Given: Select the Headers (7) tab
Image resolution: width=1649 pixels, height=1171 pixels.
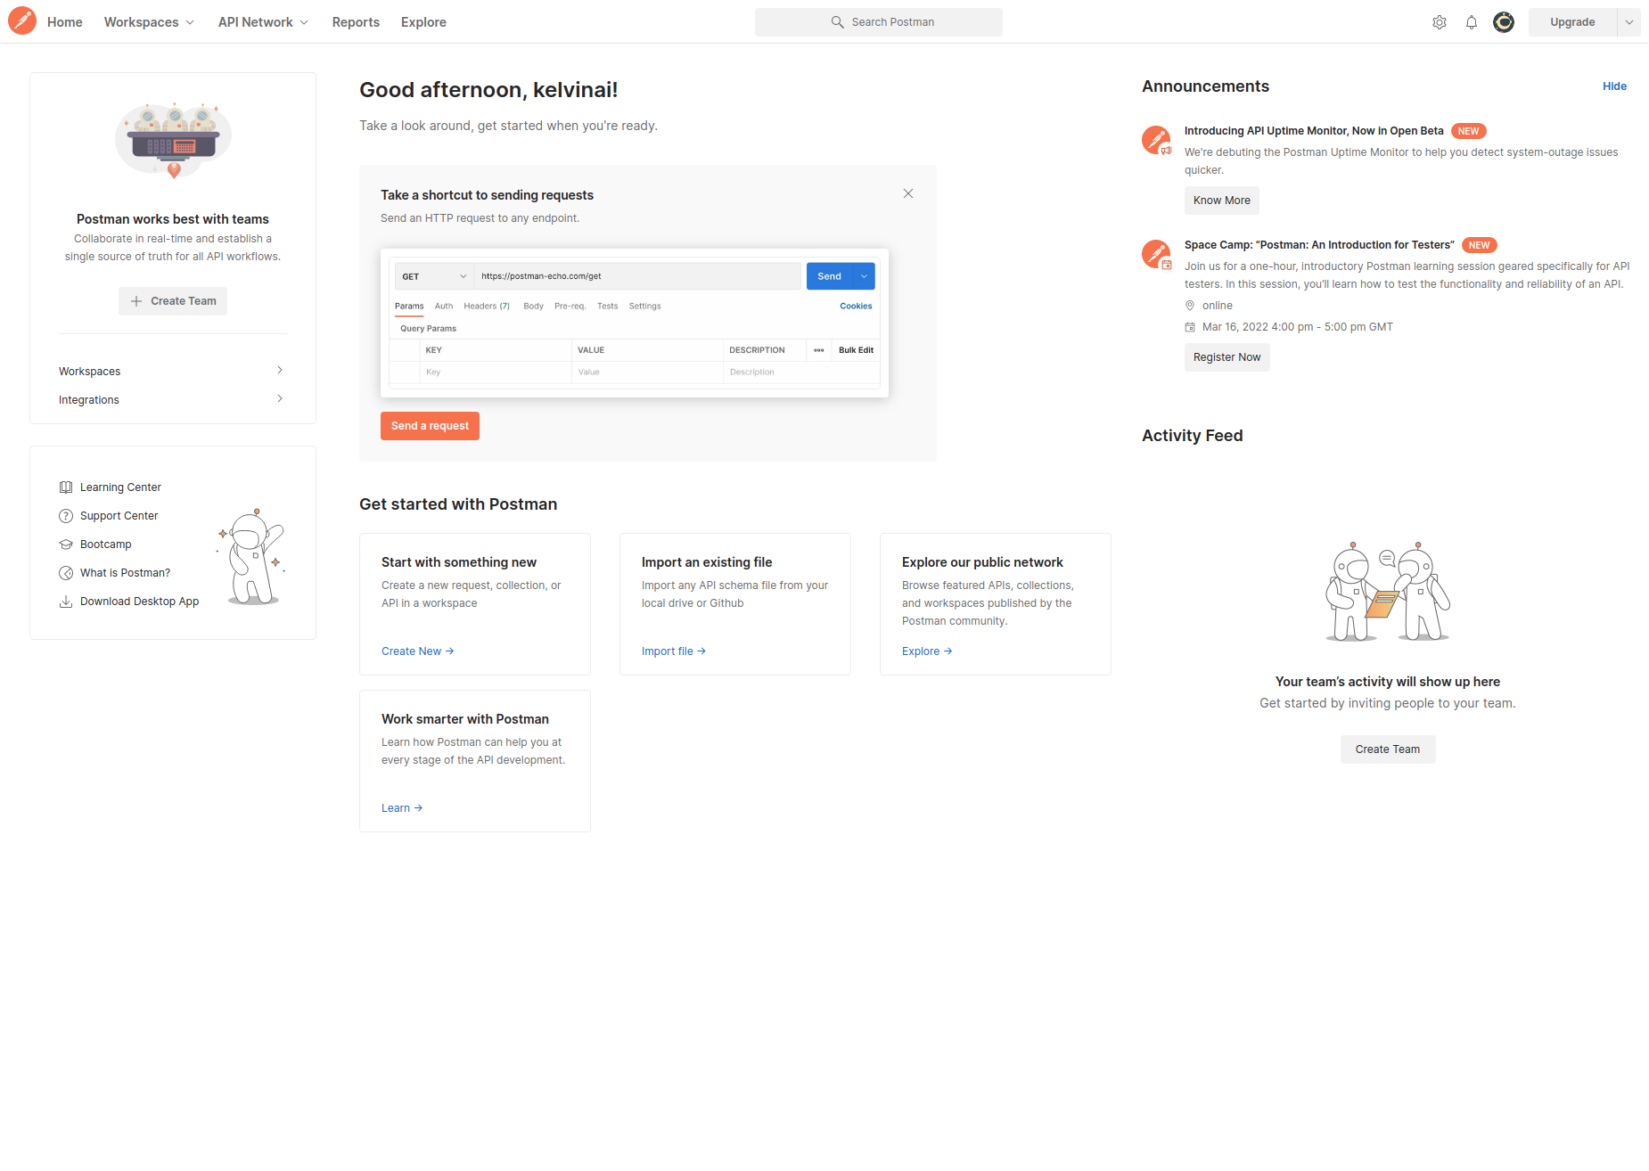Looking at the screenshot, I should tap(487, 306).
